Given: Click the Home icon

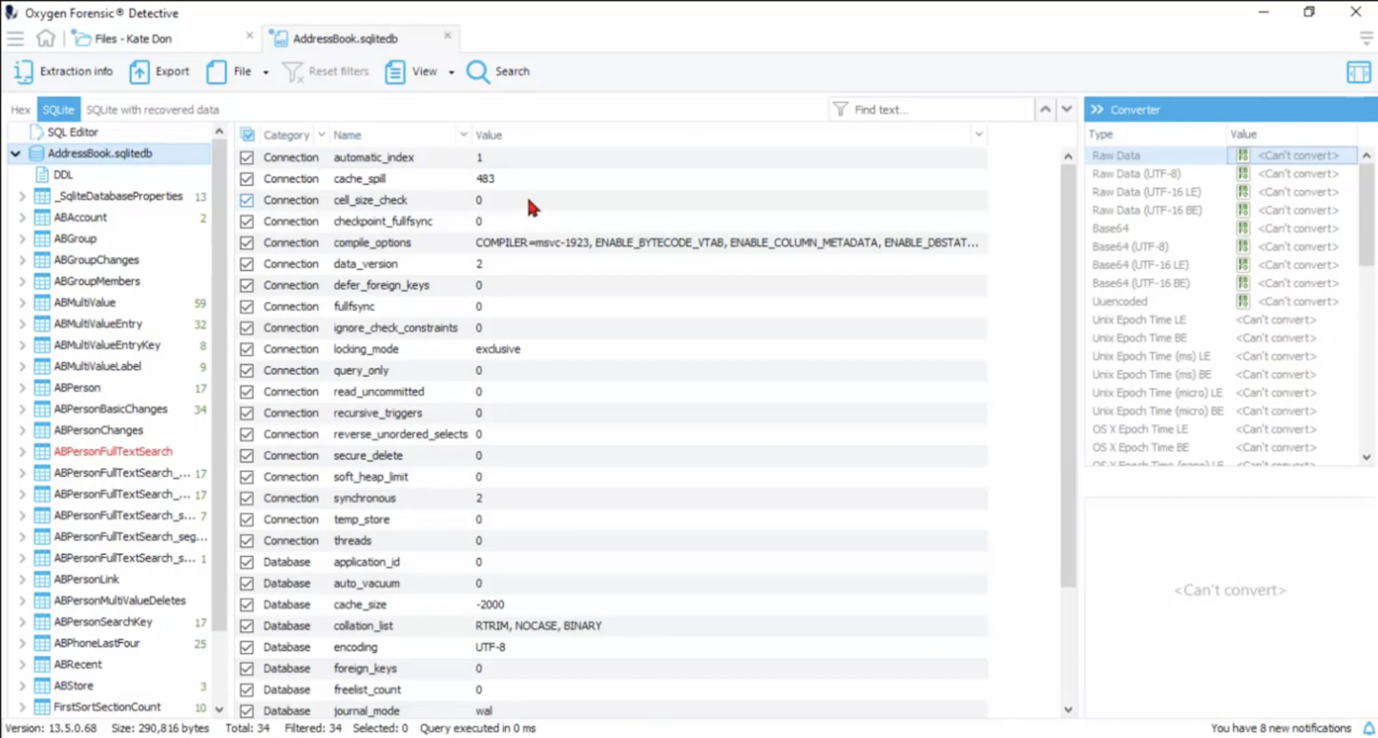Looking at the screenshot, I should (x=45, y=39).
